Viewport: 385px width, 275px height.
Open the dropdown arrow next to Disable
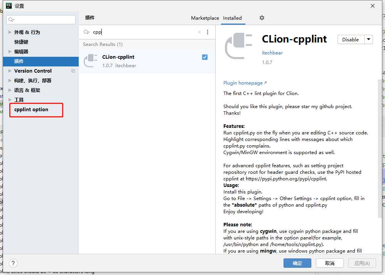[368, 39]
